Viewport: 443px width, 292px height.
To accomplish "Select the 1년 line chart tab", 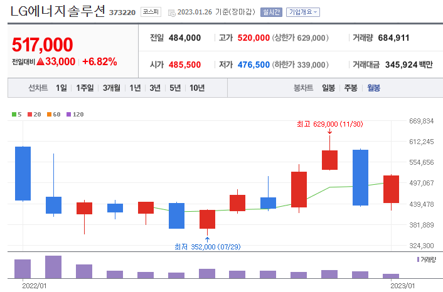I will [135, 88].
